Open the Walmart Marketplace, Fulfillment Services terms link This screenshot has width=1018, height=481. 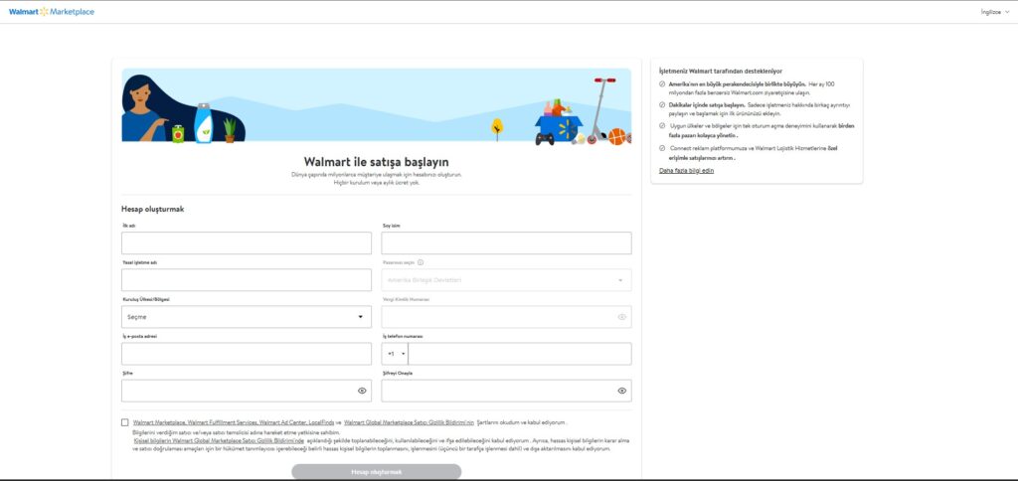(x=234, y=422)
